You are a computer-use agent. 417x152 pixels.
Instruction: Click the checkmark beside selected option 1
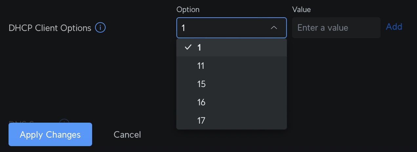188,47
